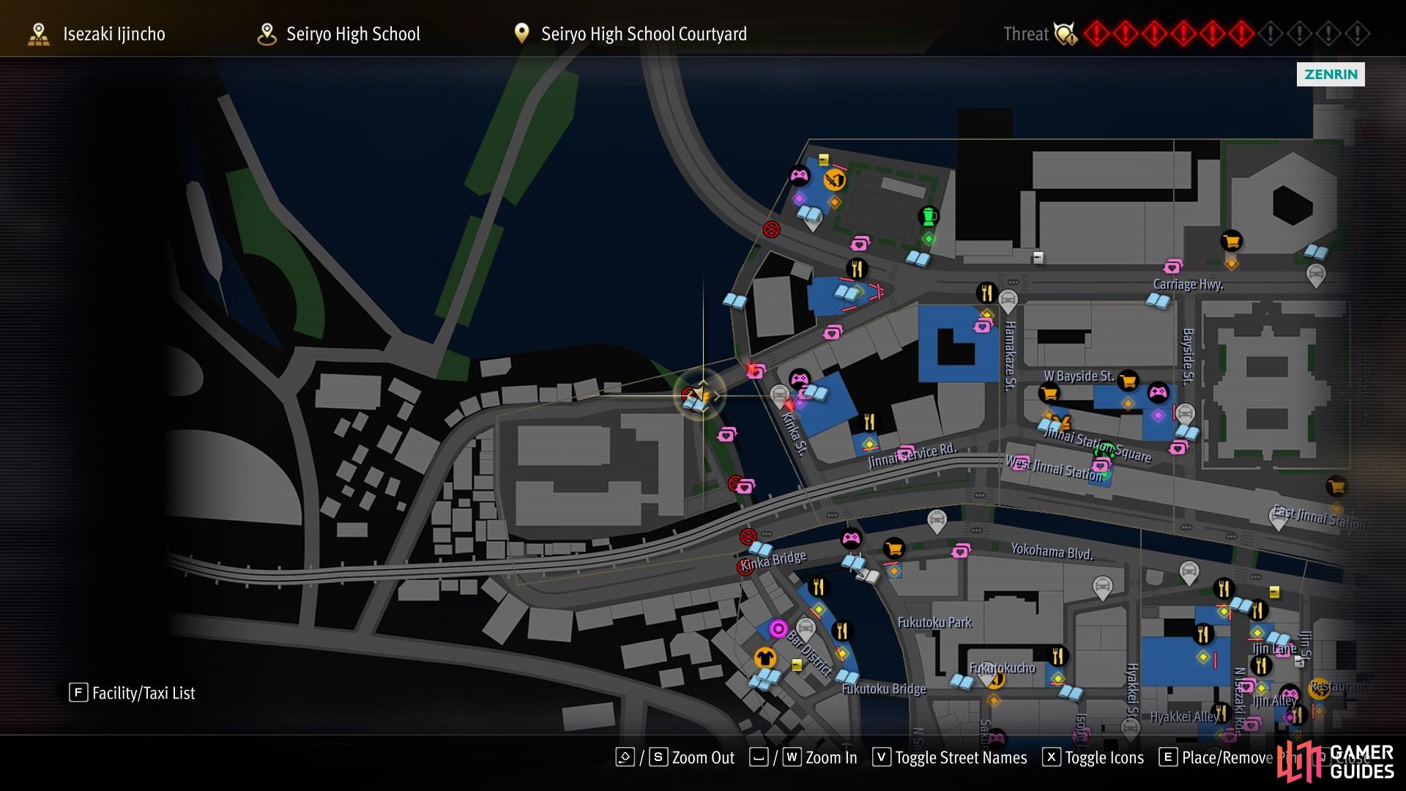Select the orange t-shirt shop icon in Bar District

(765, 657)
